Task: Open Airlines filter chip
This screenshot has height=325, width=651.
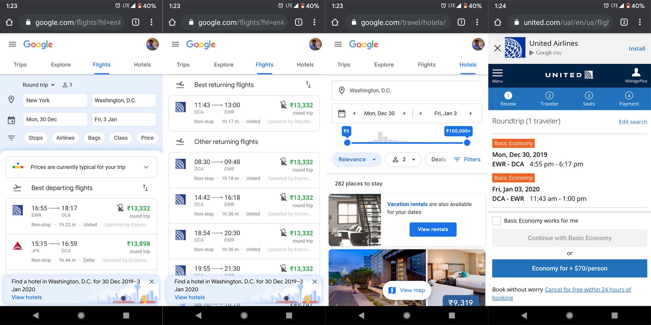Action: pyautogui.click(x=66, y=138)
